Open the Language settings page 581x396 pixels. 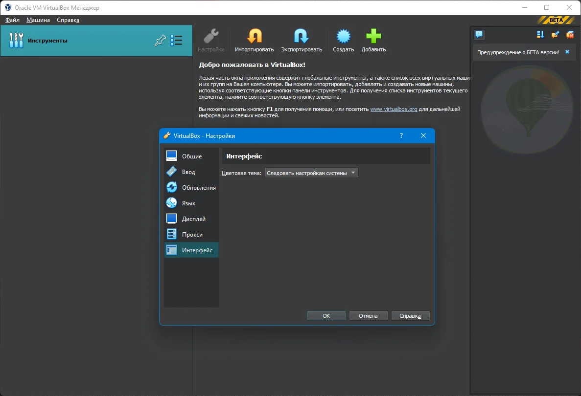[191, 203]
